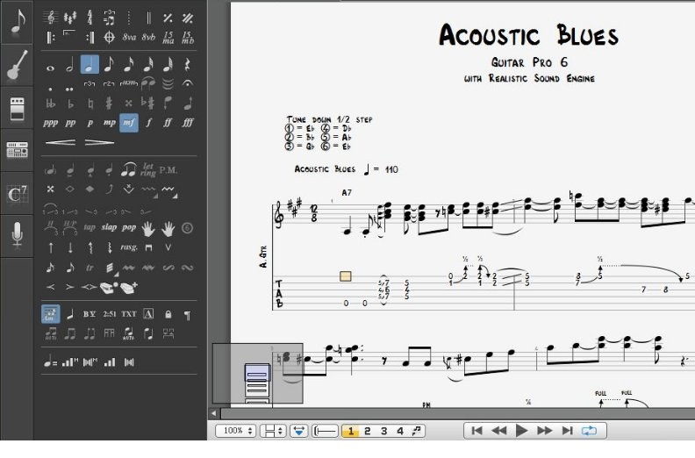This screenshot has height=458, width=695.
Task: Play the Acoustic Blues score
Action: pos(522,431)
